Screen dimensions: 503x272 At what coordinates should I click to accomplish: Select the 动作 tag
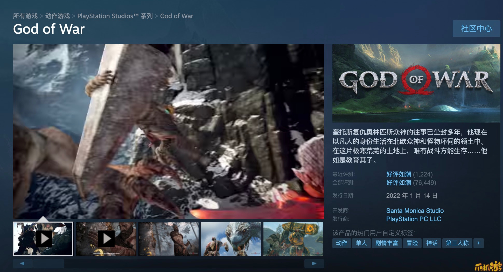341,243
